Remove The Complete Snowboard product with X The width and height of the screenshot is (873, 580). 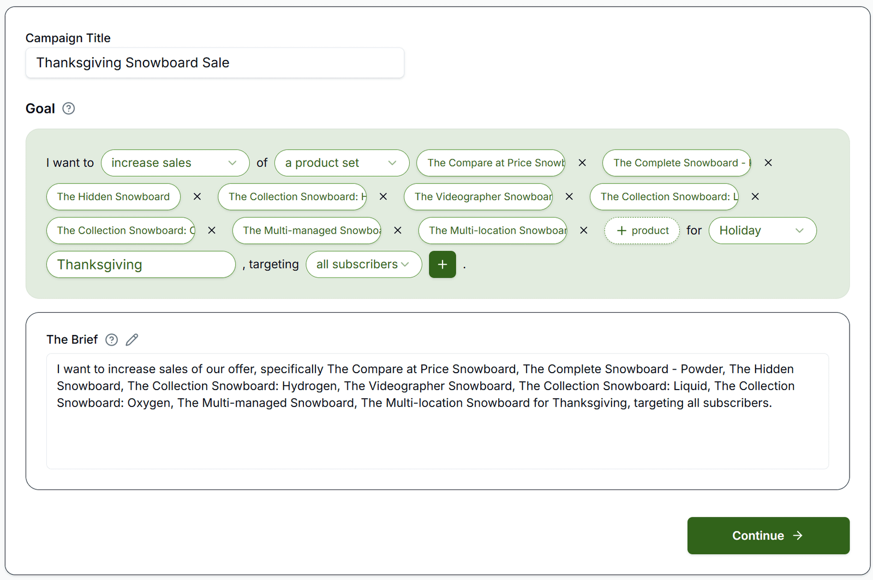[768, 163]
